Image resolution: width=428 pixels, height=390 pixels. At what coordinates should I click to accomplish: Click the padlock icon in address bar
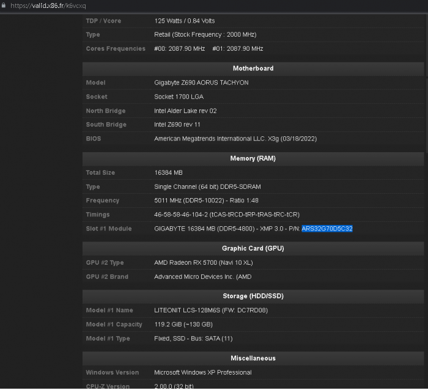5,6
